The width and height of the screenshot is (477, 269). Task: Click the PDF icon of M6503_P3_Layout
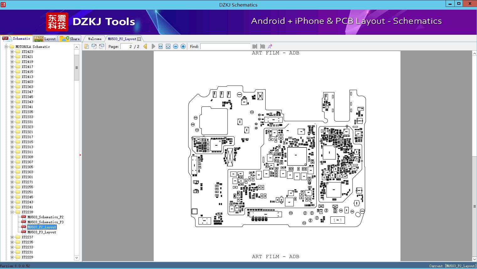tap(24, 232)
